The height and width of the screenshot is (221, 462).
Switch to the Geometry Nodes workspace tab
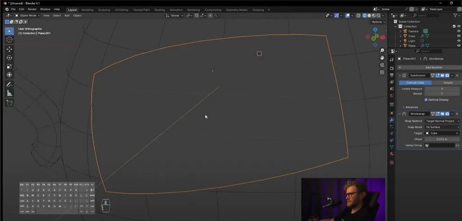click(236, 10)
